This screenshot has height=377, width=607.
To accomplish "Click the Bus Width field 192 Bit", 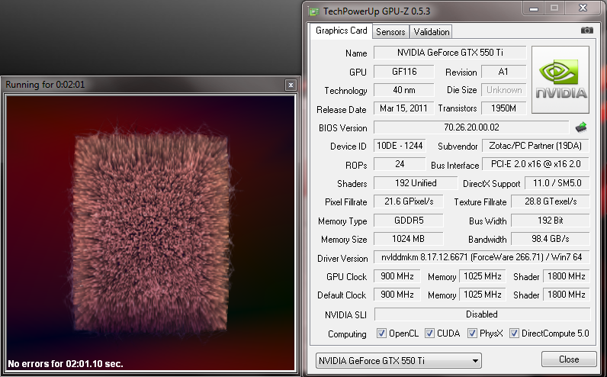I will [x=550, y=221].
